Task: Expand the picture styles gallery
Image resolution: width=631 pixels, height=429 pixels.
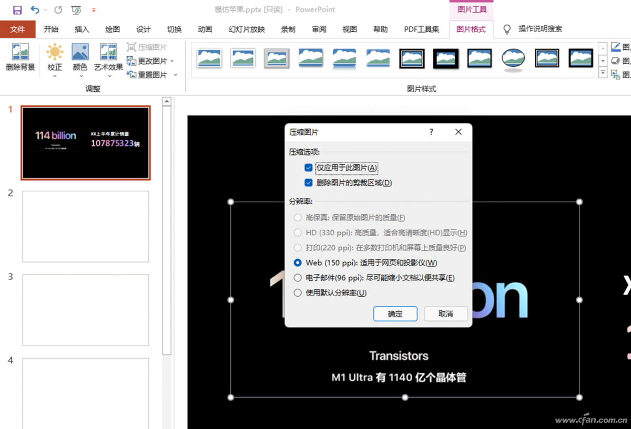Action: [603, 72]
